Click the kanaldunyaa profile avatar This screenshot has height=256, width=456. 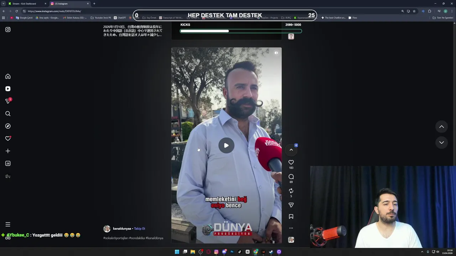click(107, 229)
